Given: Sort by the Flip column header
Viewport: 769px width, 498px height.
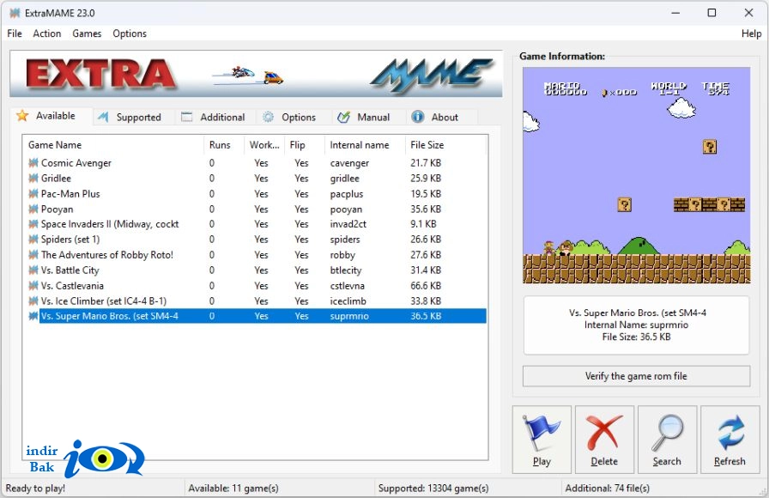Looking at the screenshot, I should tap(304, 145).
